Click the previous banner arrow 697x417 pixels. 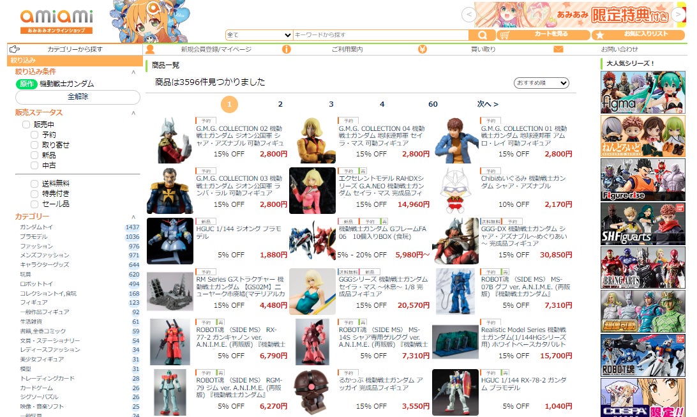click(x=468, y=15)
